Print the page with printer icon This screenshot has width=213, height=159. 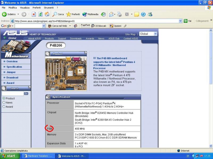[119, 14]
